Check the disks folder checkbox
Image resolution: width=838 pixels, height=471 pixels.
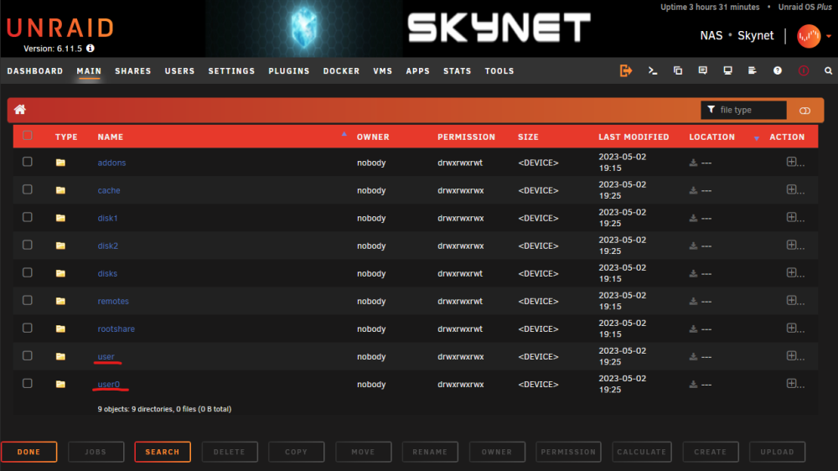[x=28, y=272]
